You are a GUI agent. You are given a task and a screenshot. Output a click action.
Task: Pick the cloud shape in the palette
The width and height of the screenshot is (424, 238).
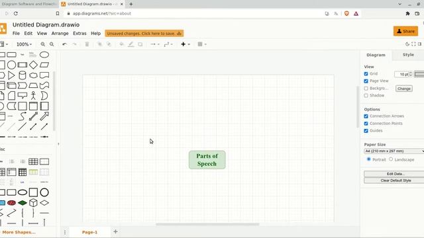tap(33, 75)
